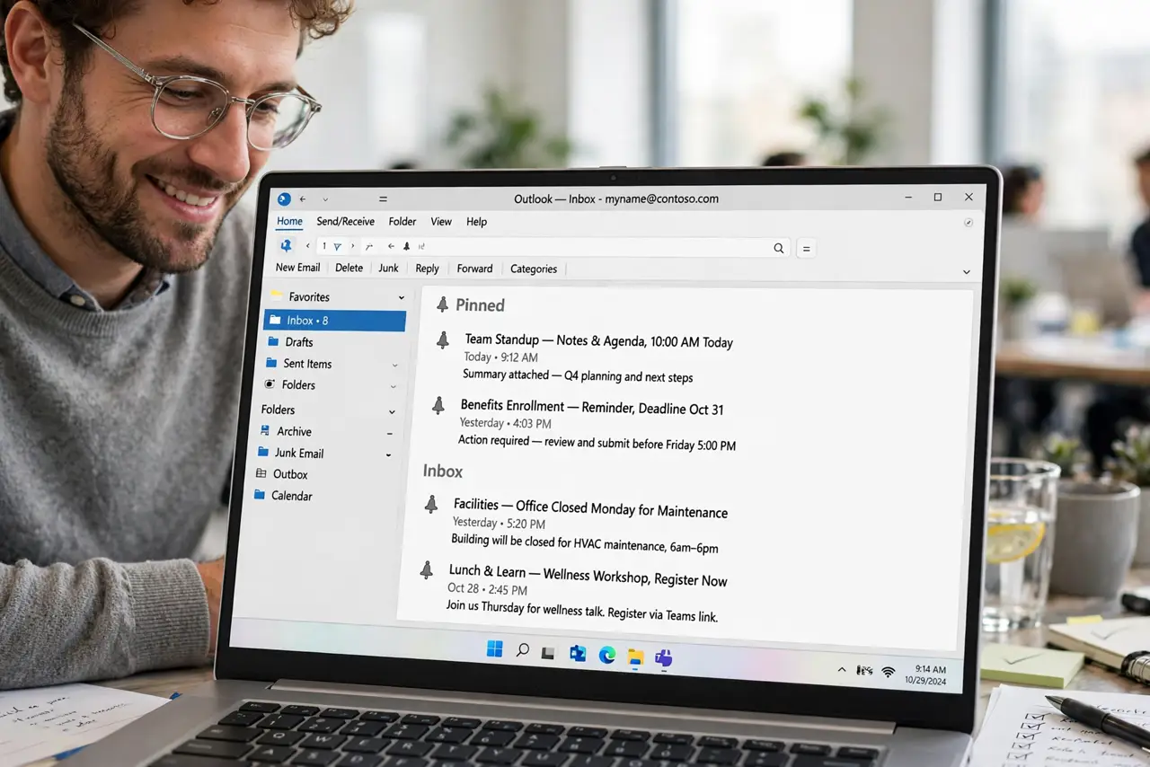Open the Drafts folder

pos(291,342)
